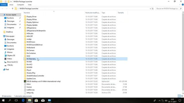Open the Display.Driver folder icon
The height and width of the screenshot is (103, 184).
pyautogui.click(x=25, y=17)
